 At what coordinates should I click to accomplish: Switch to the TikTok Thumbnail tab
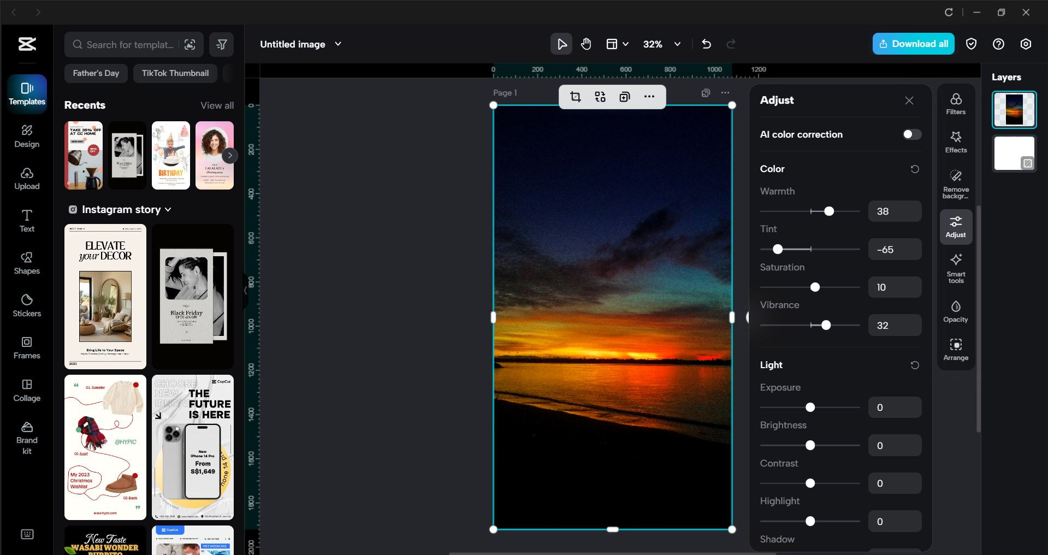click(x=175, y=73)
